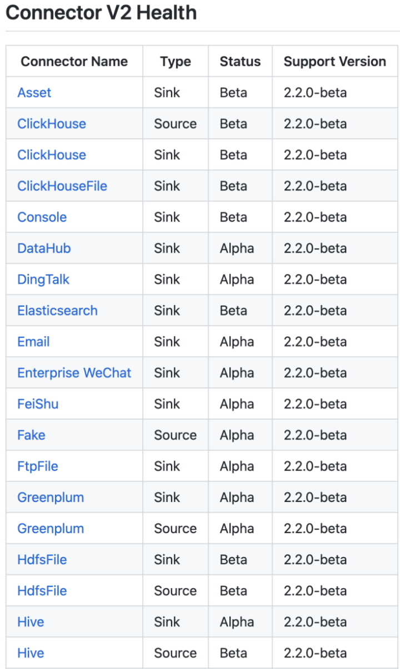Follow the DataHub connector link
Viewport: 400px width, 669px height.
44,248
